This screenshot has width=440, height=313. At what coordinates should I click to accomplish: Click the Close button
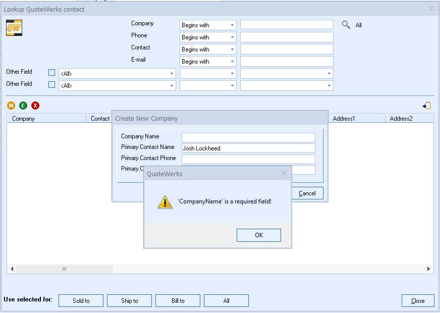[x=418, y=301]
